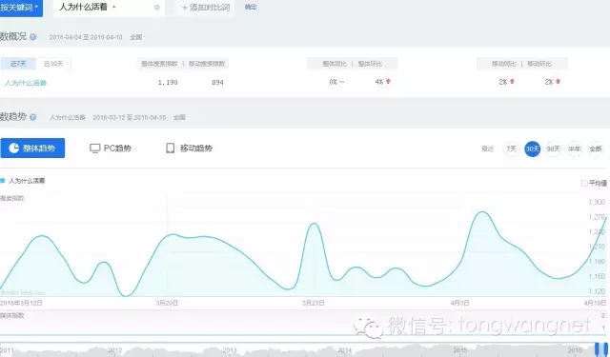Select the 半年 range option
The image size is (610, 357).
tap(574, 149)
